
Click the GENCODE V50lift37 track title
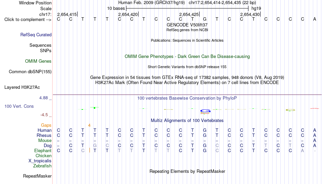[187, 25]
